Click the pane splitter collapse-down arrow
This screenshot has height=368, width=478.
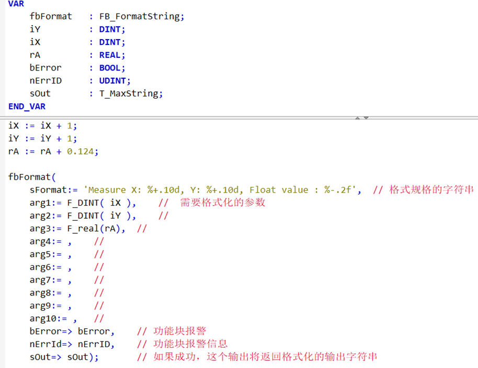pos(366,118)
